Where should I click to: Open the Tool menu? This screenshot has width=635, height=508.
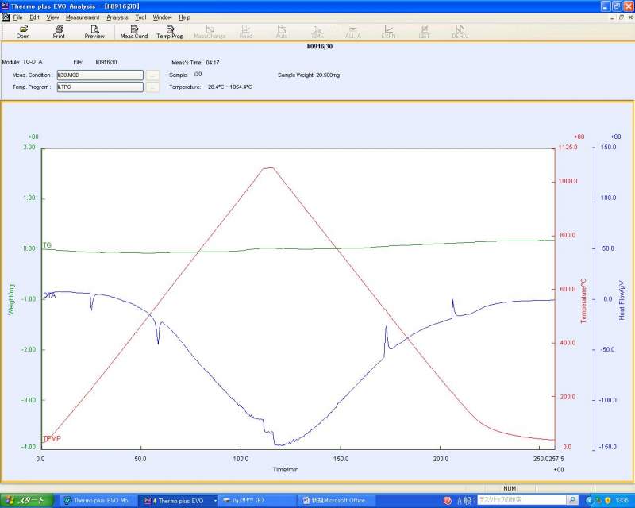pos(140,17)
